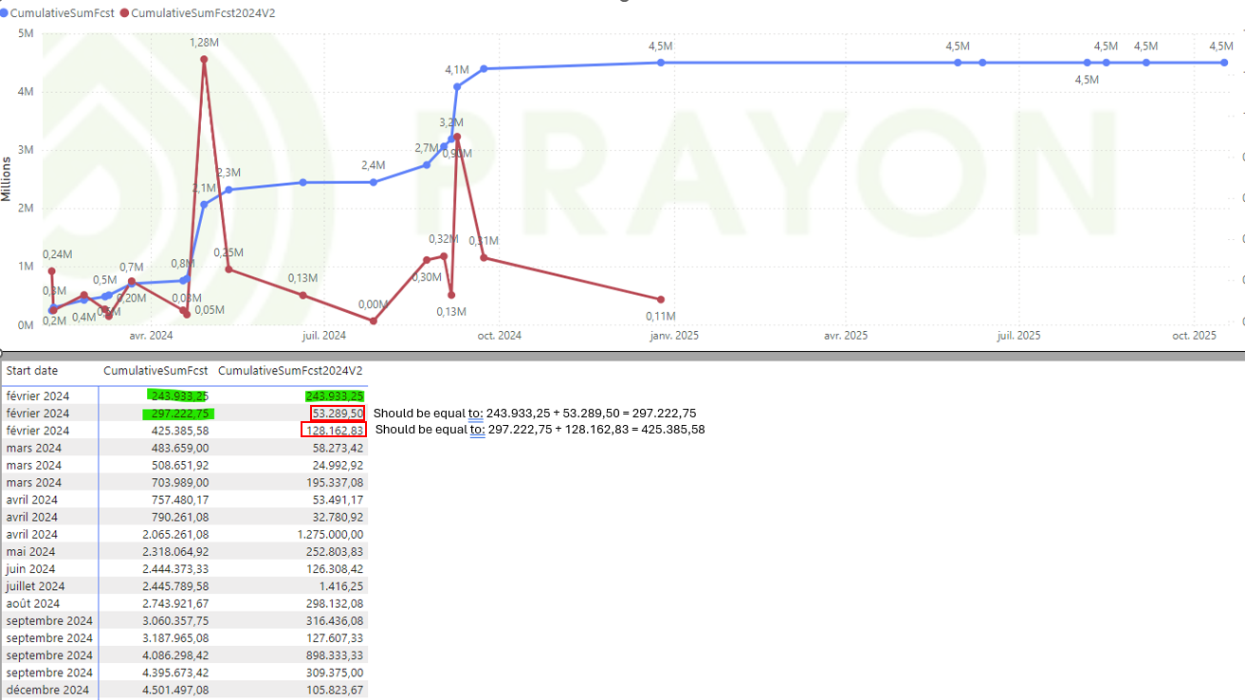
Task: Click the juin 2024 row date
Action: (x=30, y=569)
